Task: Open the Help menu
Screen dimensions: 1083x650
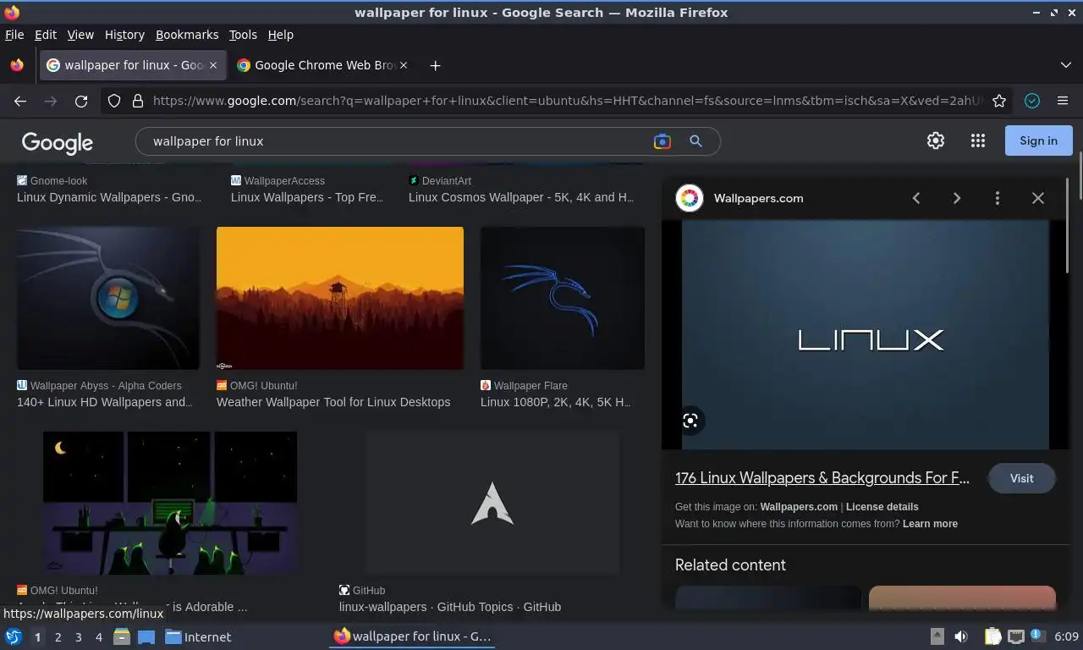Action: [281, 35]
